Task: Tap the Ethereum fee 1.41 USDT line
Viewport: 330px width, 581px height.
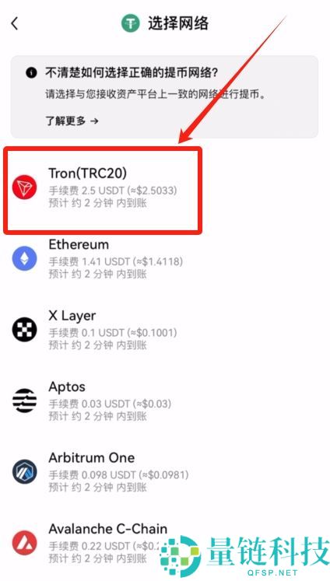Action: coord(116,261)
